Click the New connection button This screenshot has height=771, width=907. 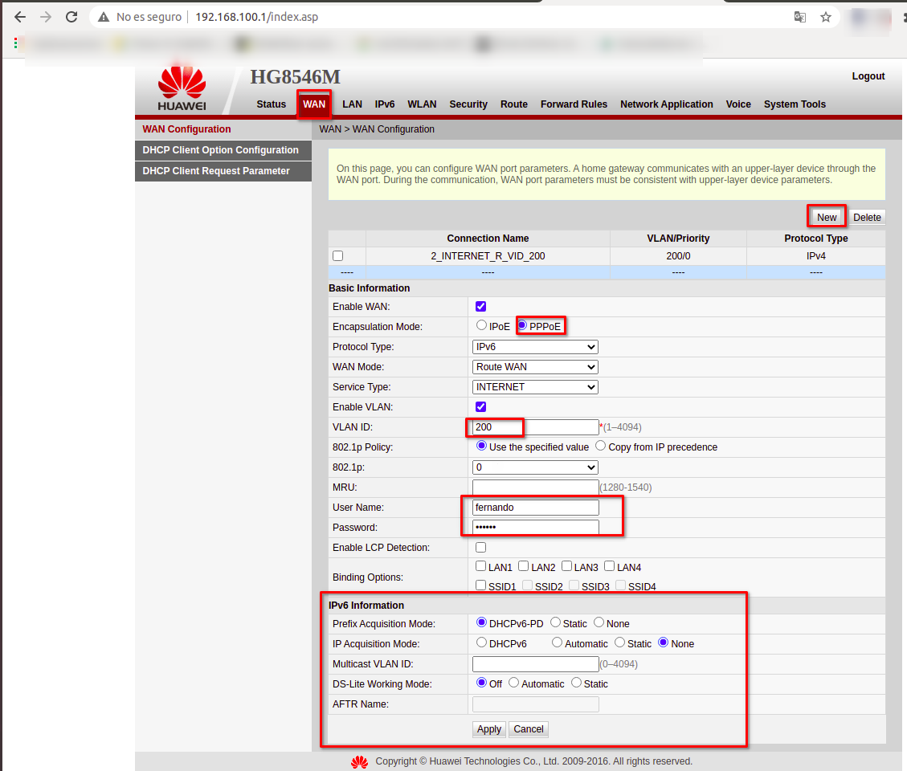[x=826, y=217]
